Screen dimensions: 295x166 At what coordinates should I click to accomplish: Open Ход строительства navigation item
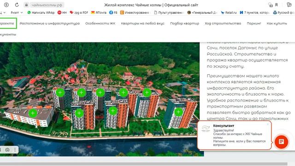coord(223,24)
